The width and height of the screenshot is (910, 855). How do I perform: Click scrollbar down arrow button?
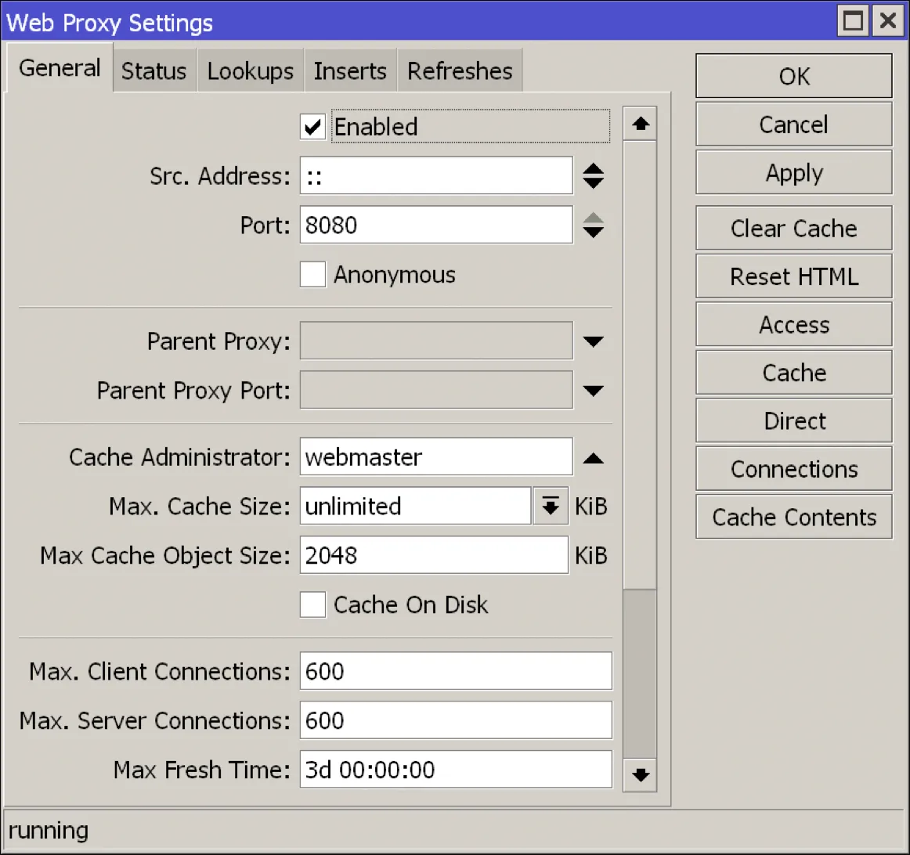point(640,775)
